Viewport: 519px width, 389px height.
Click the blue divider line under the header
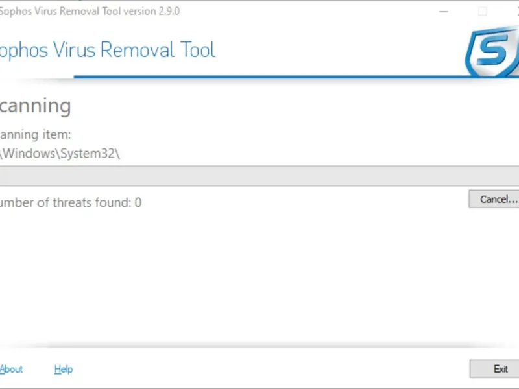coord(259,77)
